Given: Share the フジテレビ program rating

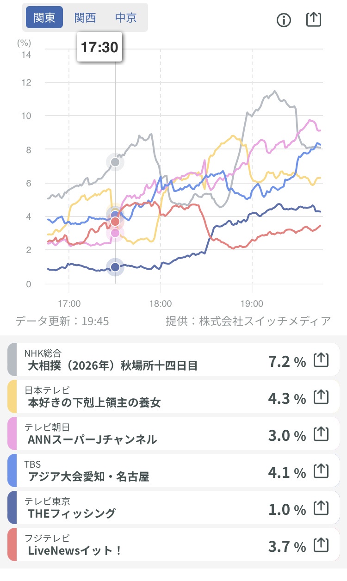Looking at the screenshot, I should pos(321,546).
